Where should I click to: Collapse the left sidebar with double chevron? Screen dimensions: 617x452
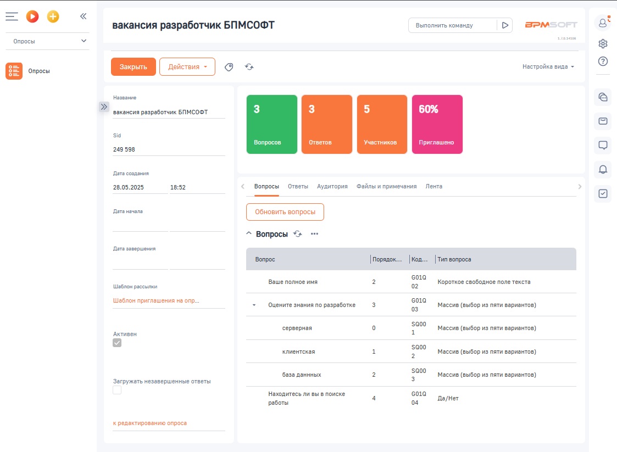84,16
